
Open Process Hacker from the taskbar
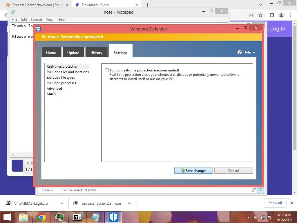pyautogui.click(x=59, y=217)
